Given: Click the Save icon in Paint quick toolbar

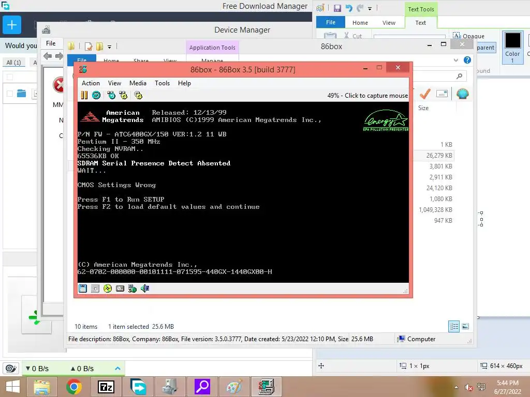Looking at the screenshot, I should 337,8.
